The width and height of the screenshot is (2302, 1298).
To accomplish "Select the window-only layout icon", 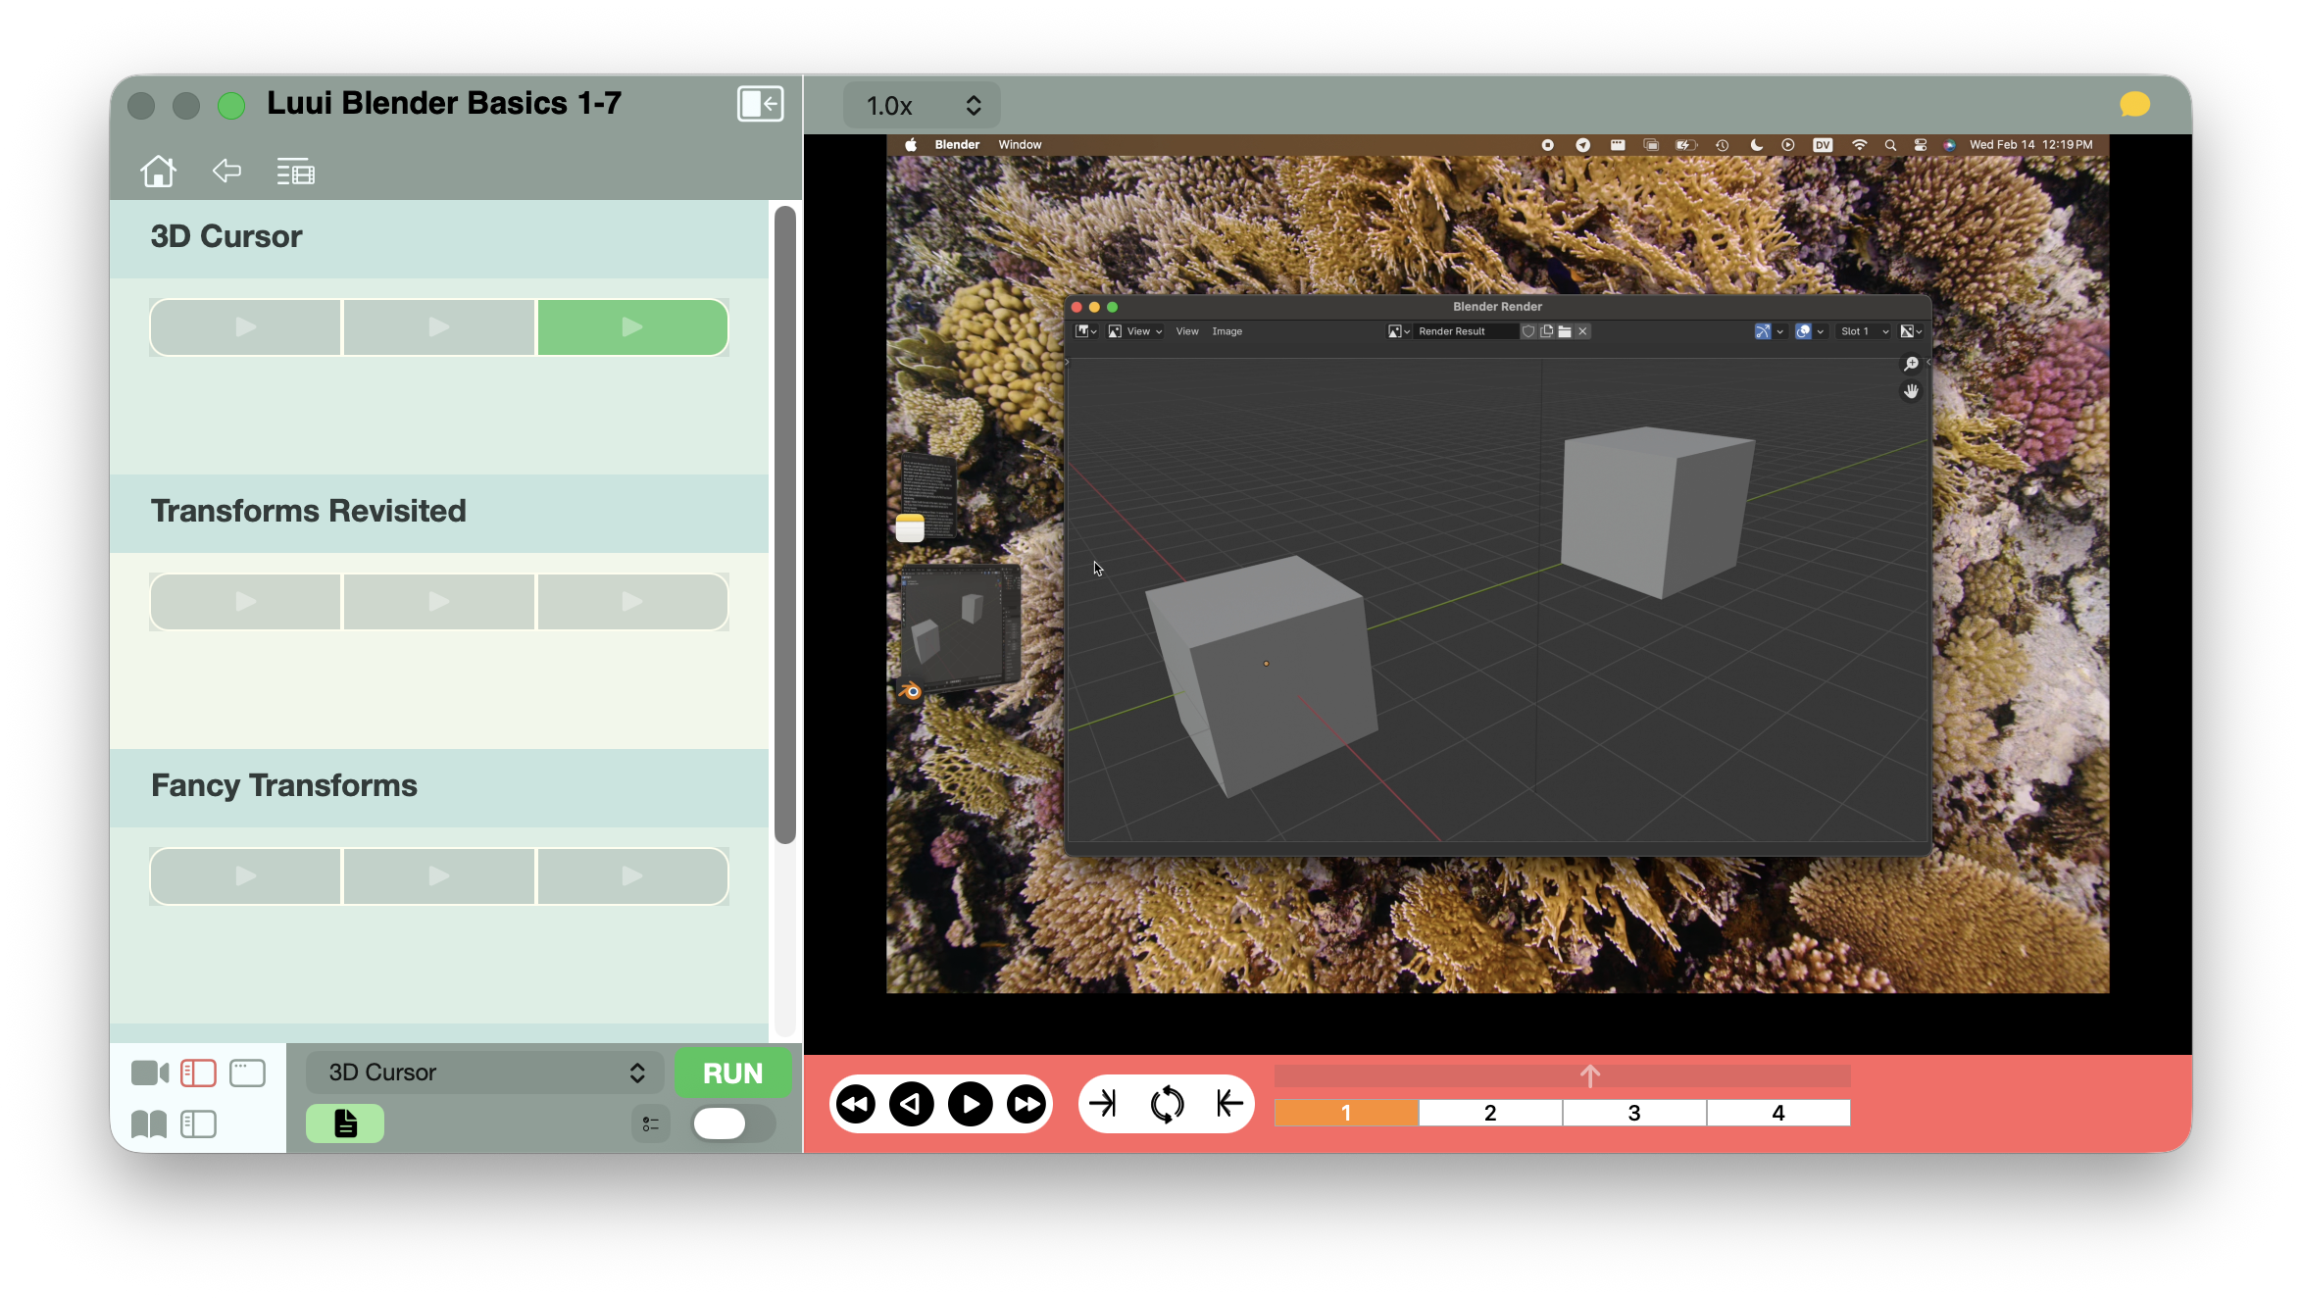I will click(x=247, y=1073).
